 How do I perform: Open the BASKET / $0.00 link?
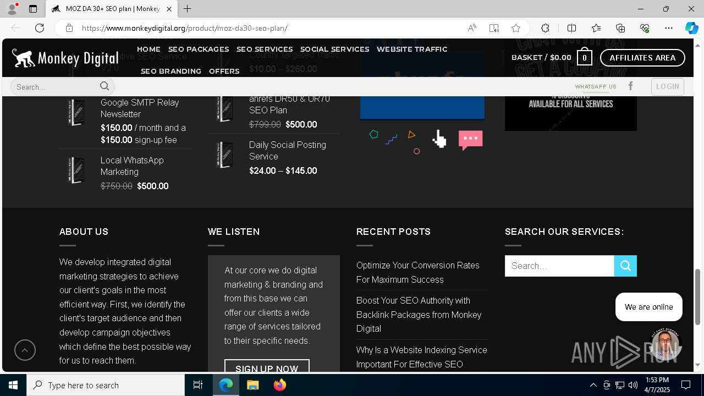541,57
